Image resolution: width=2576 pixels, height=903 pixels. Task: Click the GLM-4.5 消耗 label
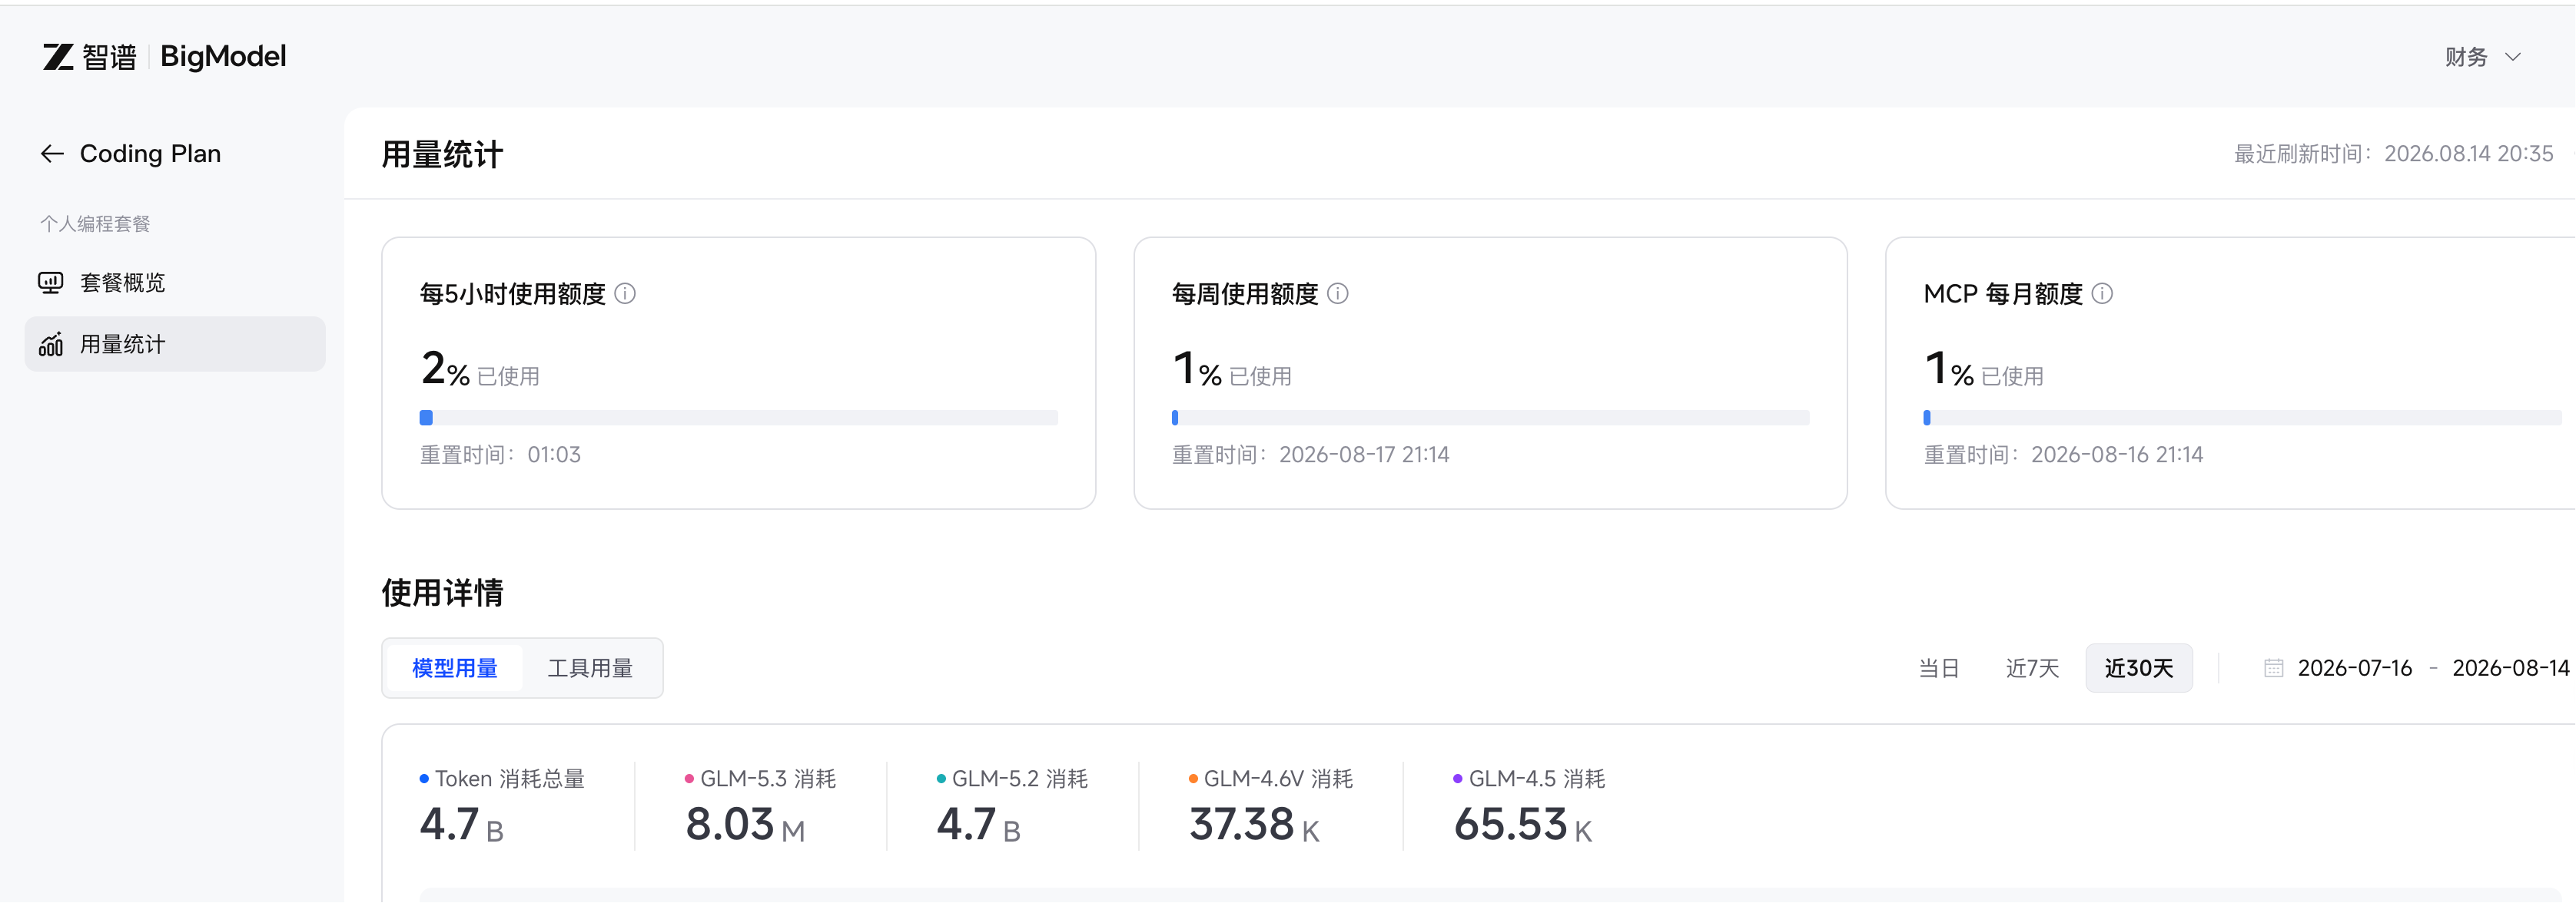pyautogui.click(x=1537, y=779)
